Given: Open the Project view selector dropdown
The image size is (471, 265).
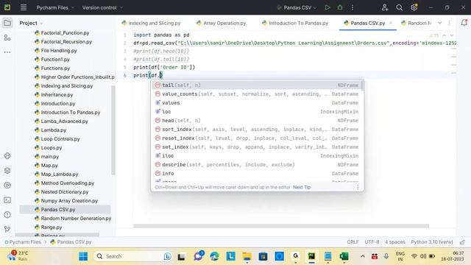Looking at the screenshot, I should coord(31,23).
